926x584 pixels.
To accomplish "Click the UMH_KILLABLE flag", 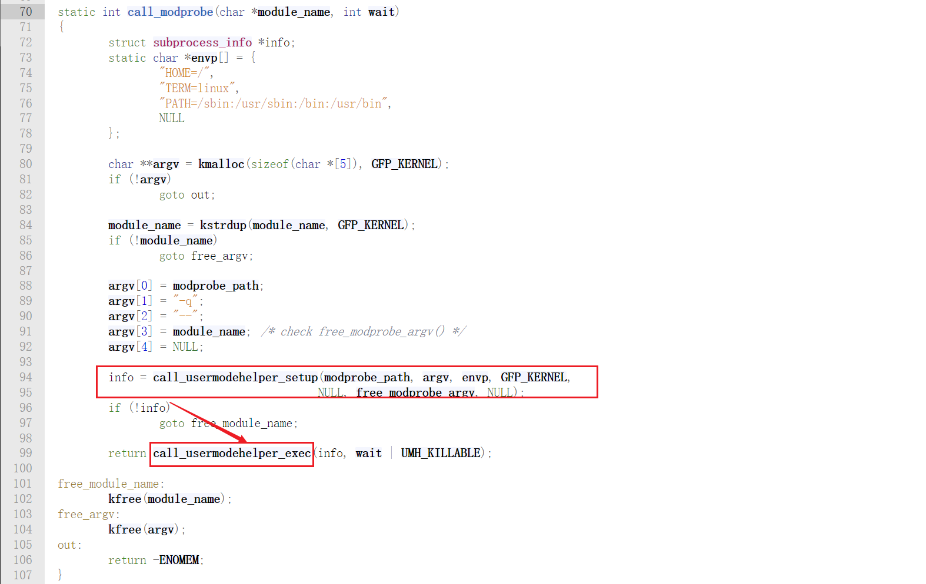I will pyautogui.click(x=441, y=454).
